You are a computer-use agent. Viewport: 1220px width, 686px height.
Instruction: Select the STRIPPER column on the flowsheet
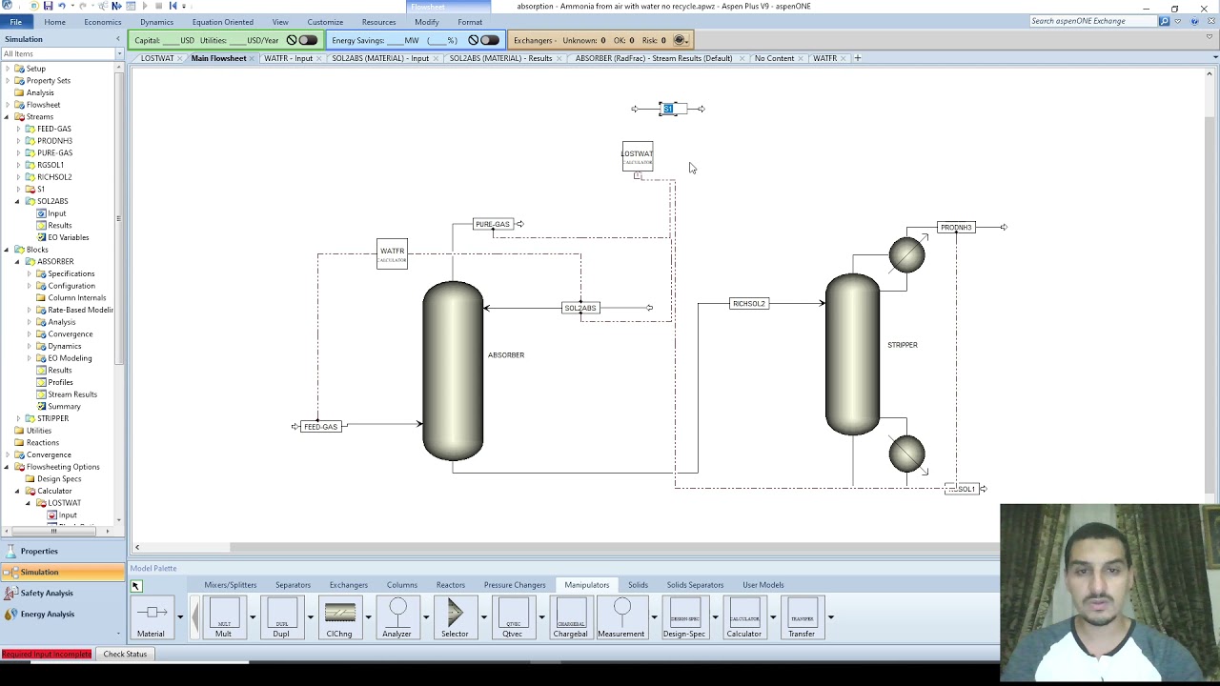tap(853, 354)
